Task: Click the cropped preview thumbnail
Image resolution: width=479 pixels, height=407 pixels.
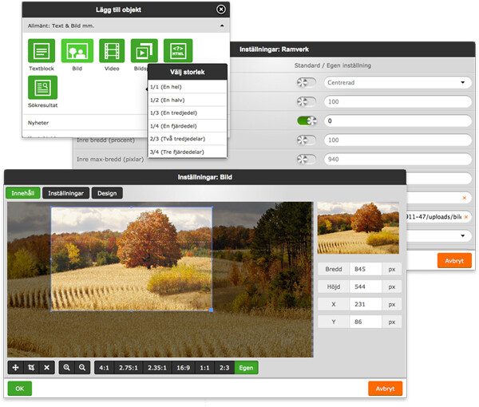Action: (358, 227)
